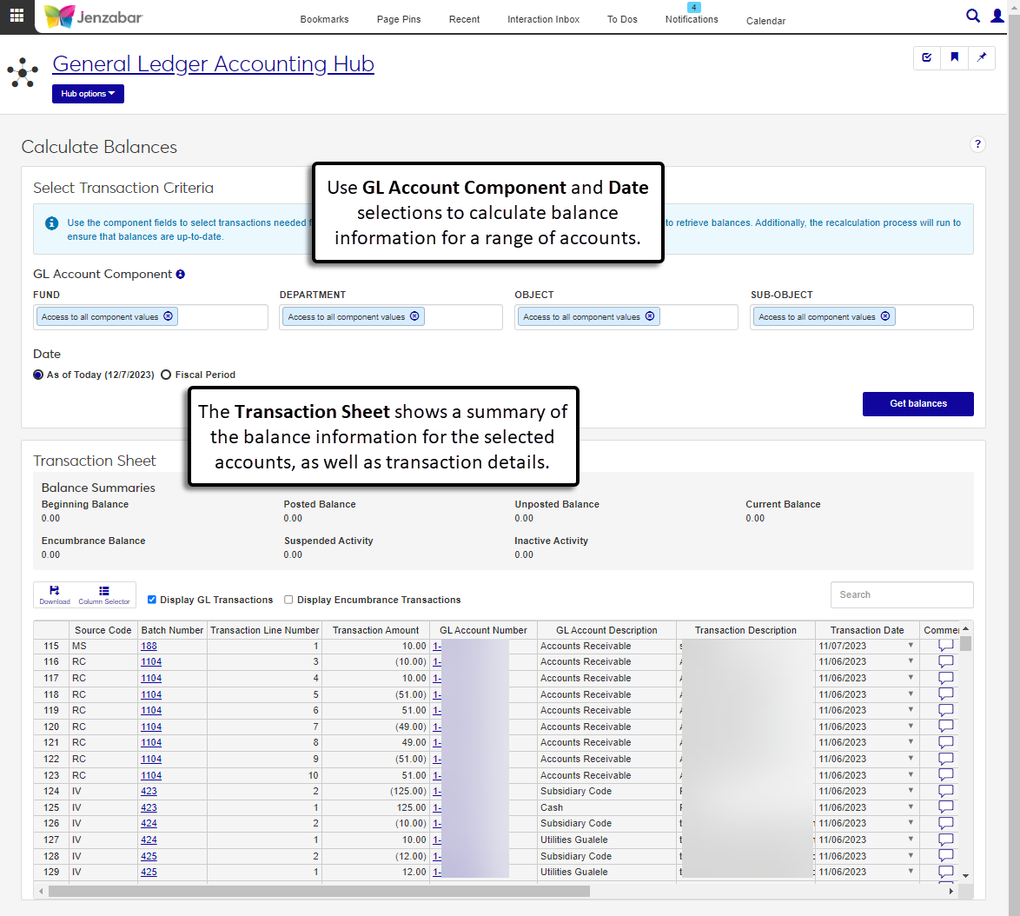Open the apps grid menu icon
This screenshot has width=1020, height=916.
pyautogui.click(x=17, y=15)
